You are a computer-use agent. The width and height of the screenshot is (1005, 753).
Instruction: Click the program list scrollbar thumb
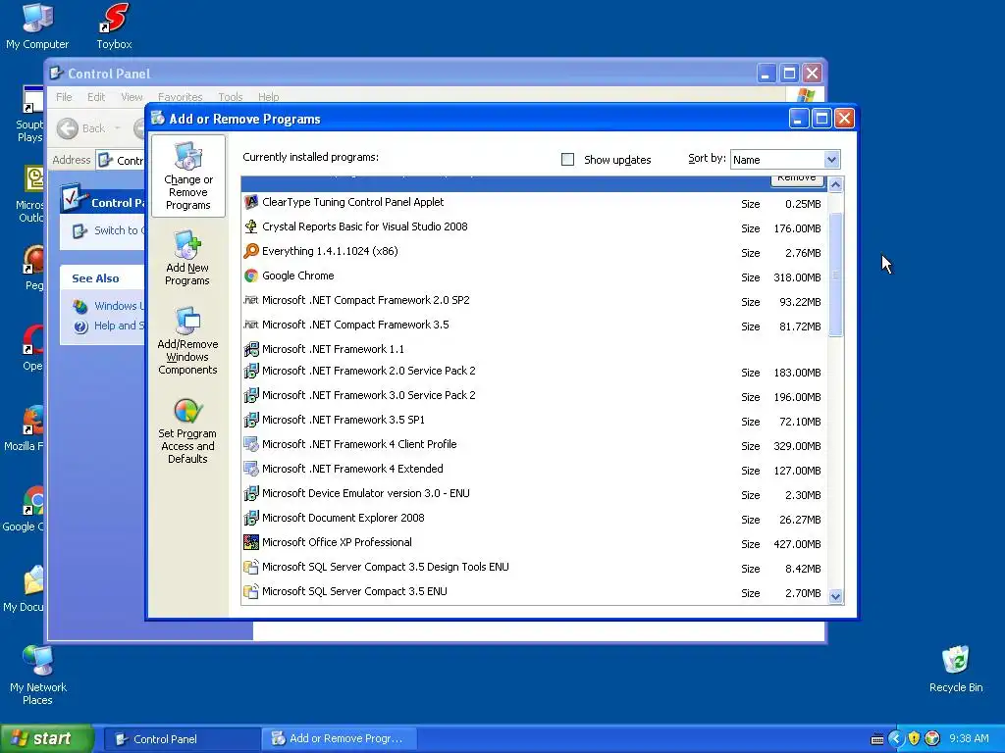(x=835, y=275)
